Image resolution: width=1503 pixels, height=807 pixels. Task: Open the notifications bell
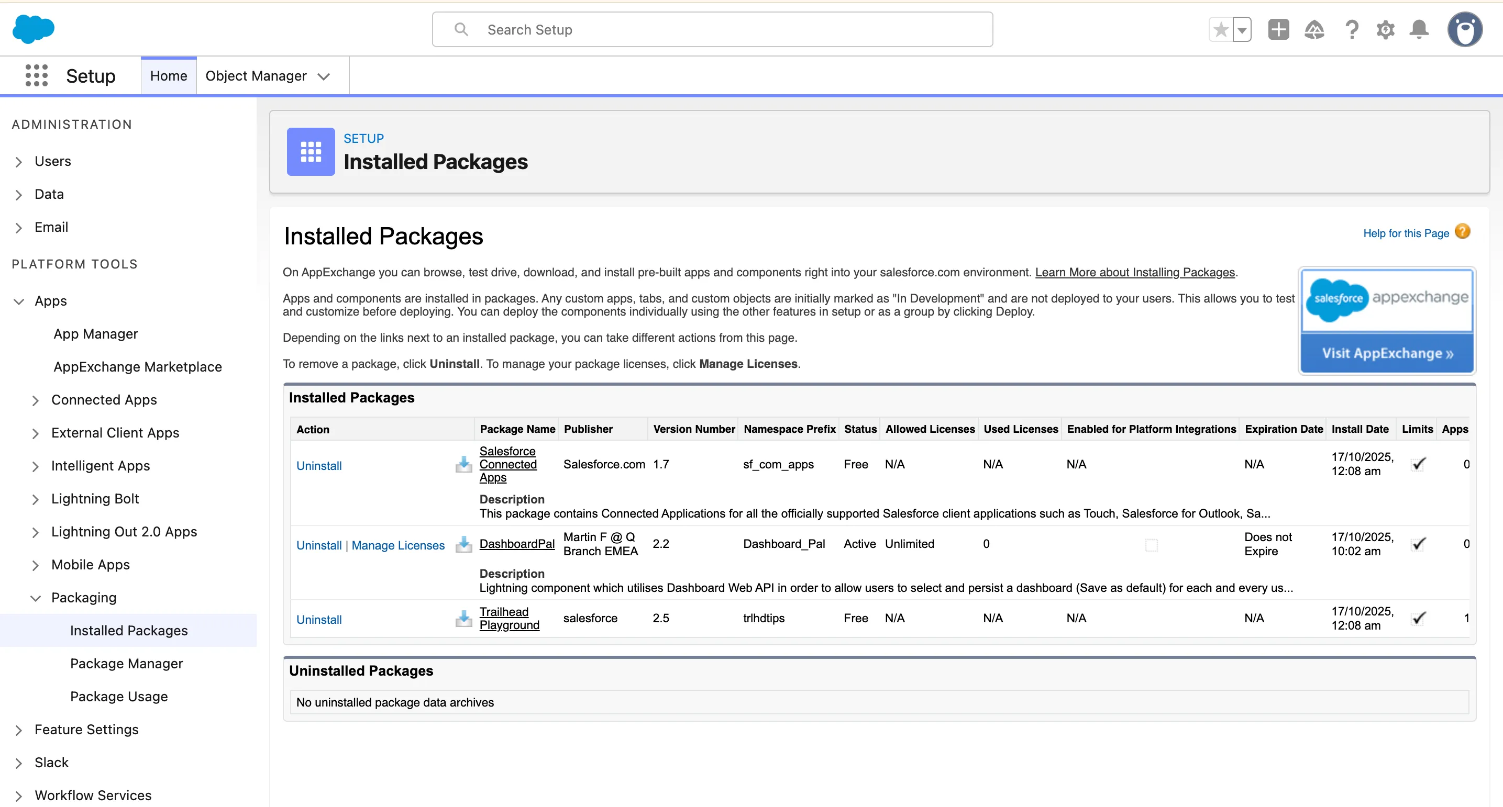[x=1419, y=30]
